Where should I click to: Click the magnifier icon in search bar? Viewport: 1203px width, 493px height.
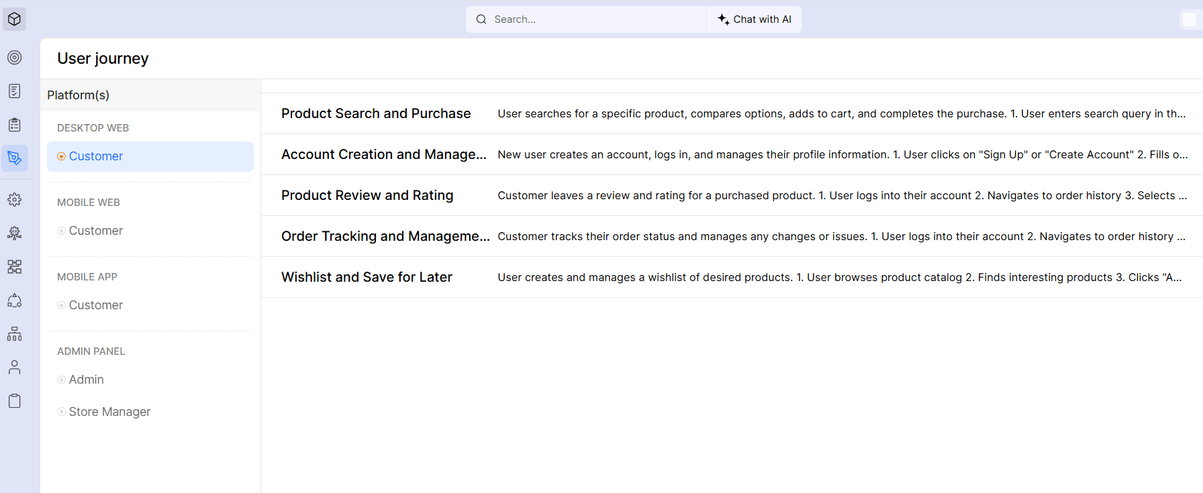coord(481,19)
